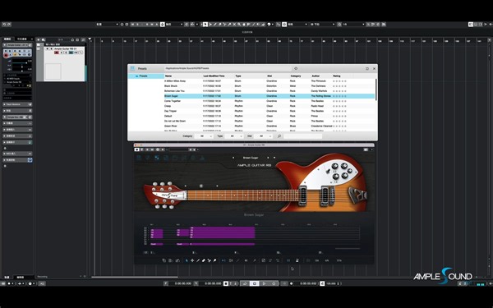
Task: Select the four-way move tool in Riffer toolbar
Action: click(x=192, y=260)
